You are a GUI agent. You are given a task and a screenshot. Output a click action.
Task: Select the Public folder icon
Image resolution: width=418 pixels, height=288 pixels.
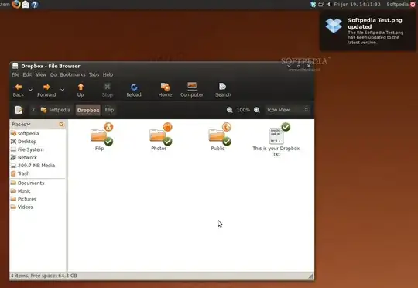click(218, 136)
